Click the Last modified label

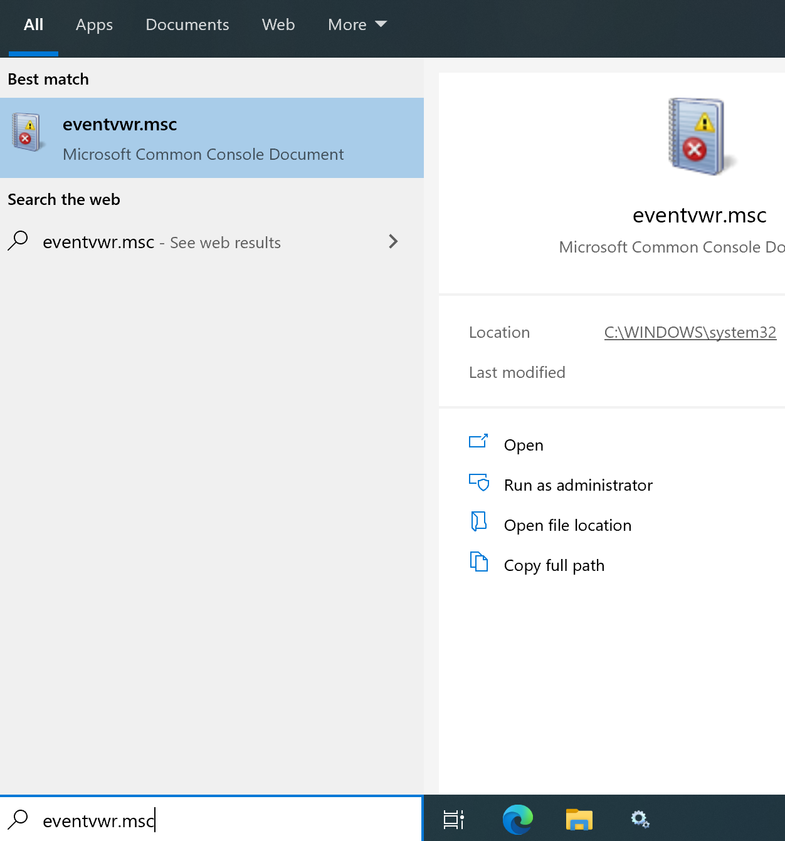(517, 372)
